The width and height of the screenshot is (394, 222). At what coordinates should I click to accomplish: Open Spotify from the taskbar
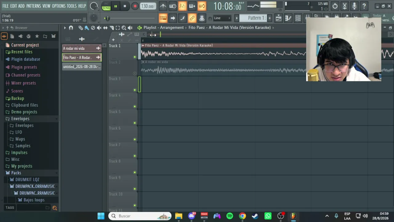(230, 216)
